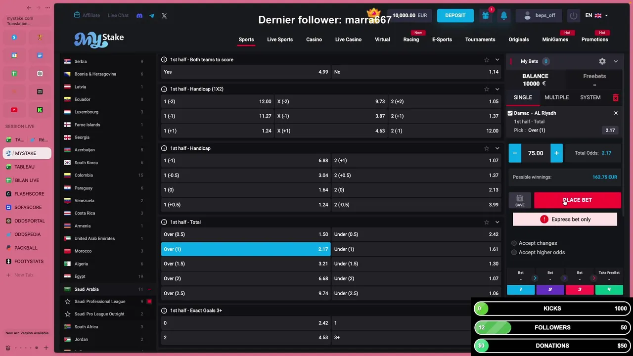Favorite the 1st half - Handicap market
Screen dimensions: 633x356
pyautogui.click(x=487, y=148)
